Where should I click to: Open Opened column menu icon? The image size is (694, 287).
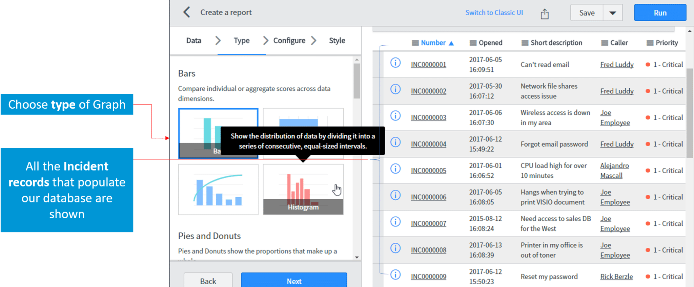tap(473, 43)
